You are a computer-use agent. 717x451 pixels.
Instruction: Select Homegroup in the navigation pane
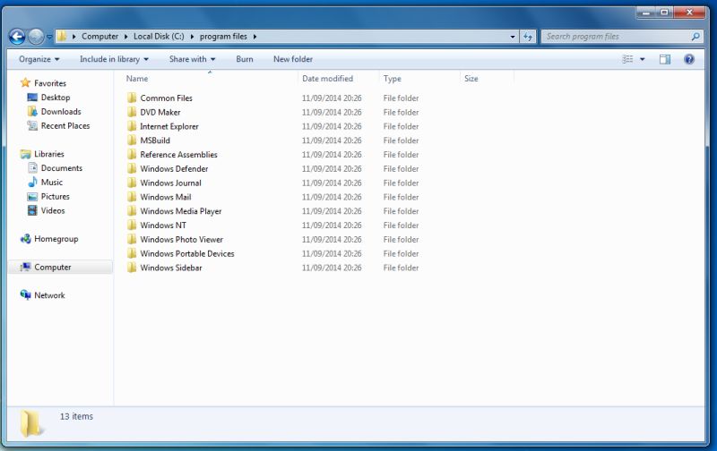click(x=56, y=239)
